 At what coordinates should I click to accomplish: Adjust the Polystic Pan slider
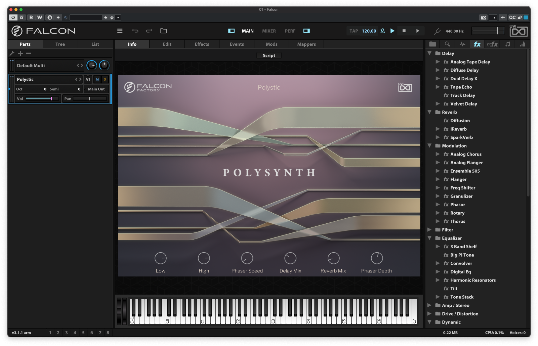click(90, 98)
